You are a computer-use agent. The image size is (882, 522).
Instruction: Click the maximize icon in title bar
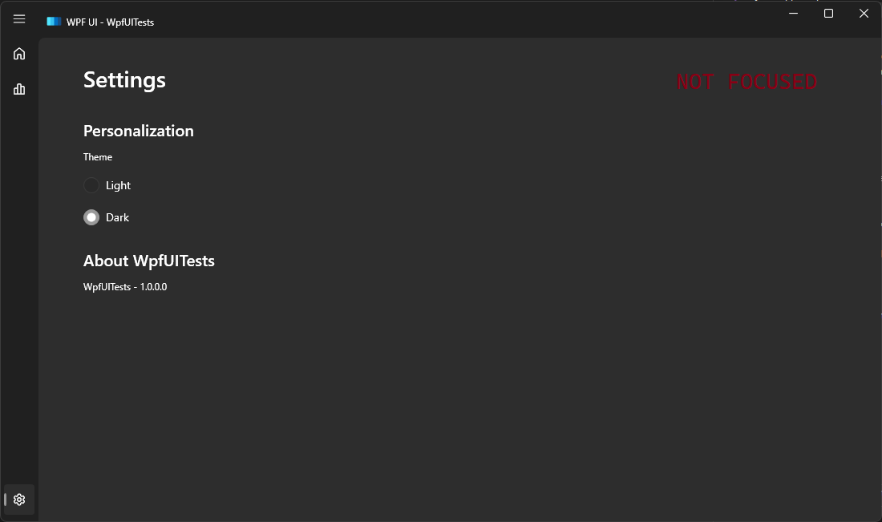(x=828, y=14)
